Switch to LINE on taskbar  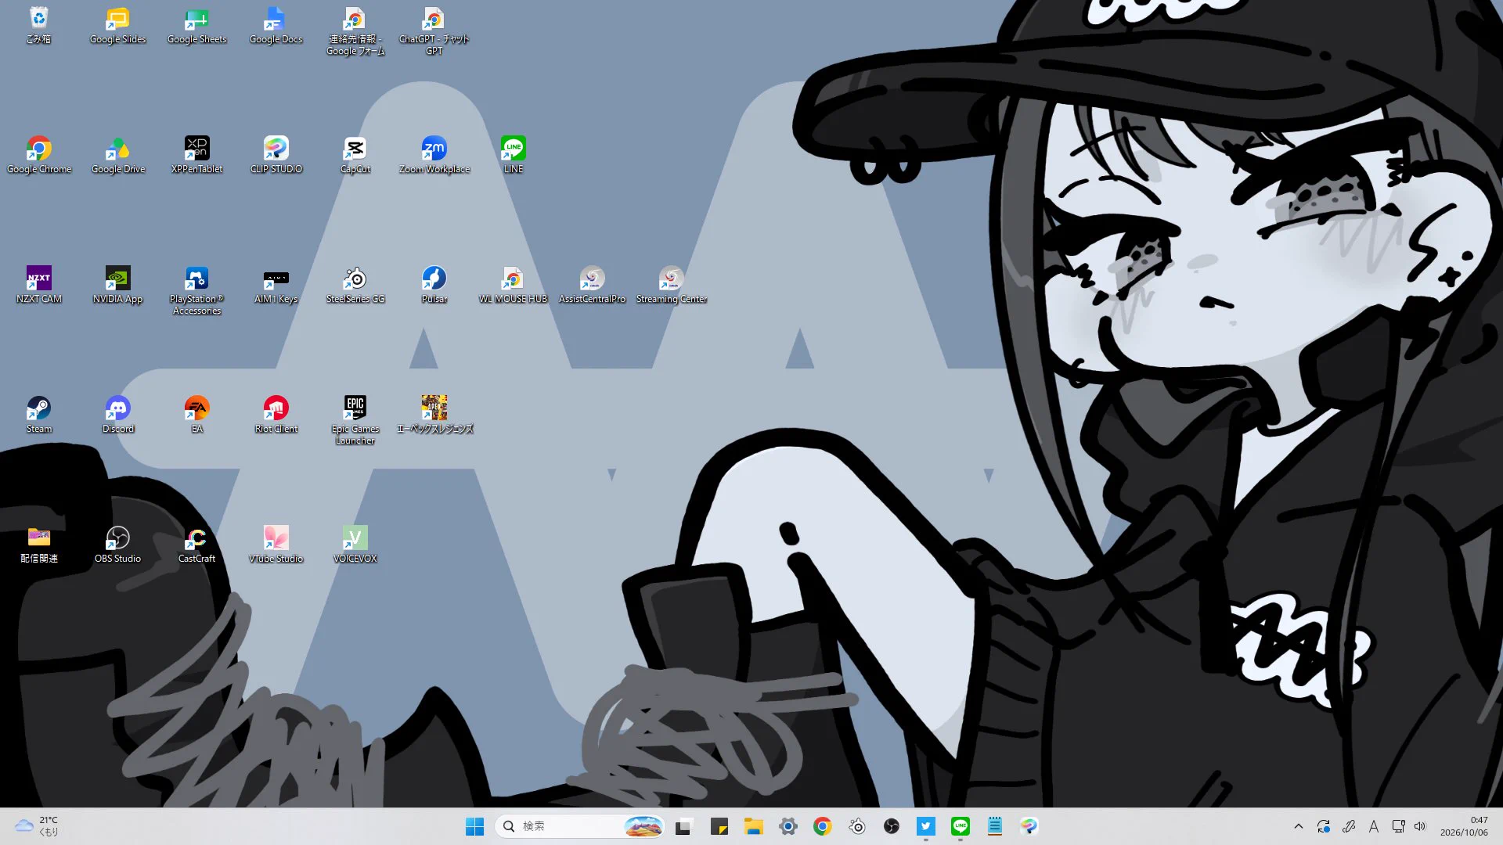click(961, 826)
